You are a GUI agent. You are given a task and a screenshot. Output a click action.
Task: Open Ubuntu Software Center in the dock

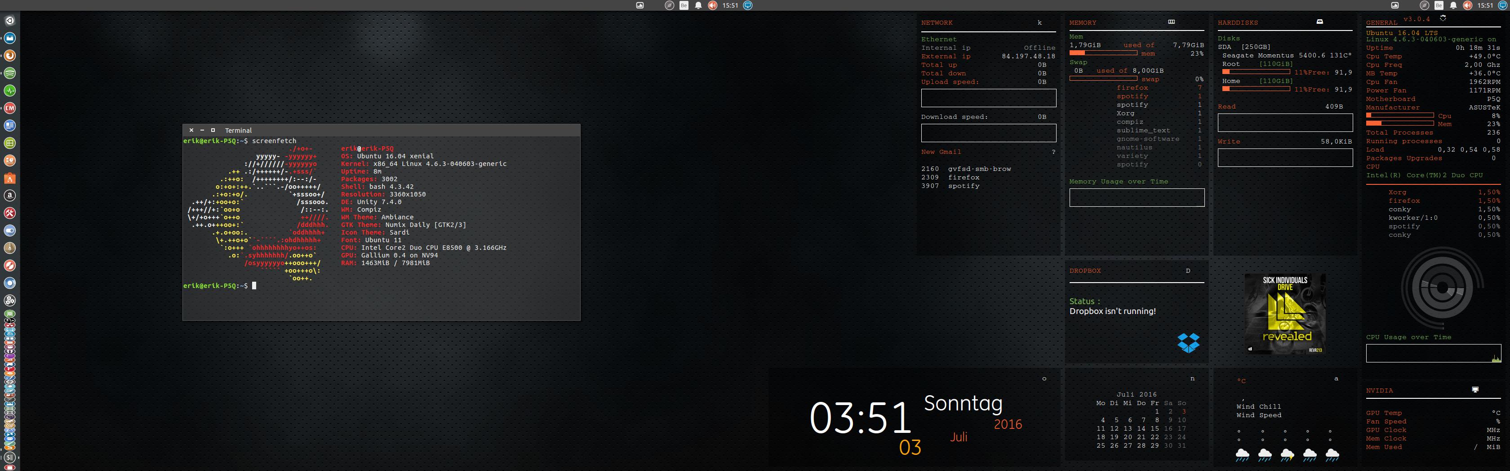click(x=10, y=179)
